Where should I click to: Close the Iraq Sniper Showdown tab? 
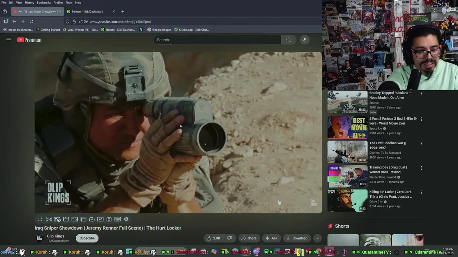(60, 11)
